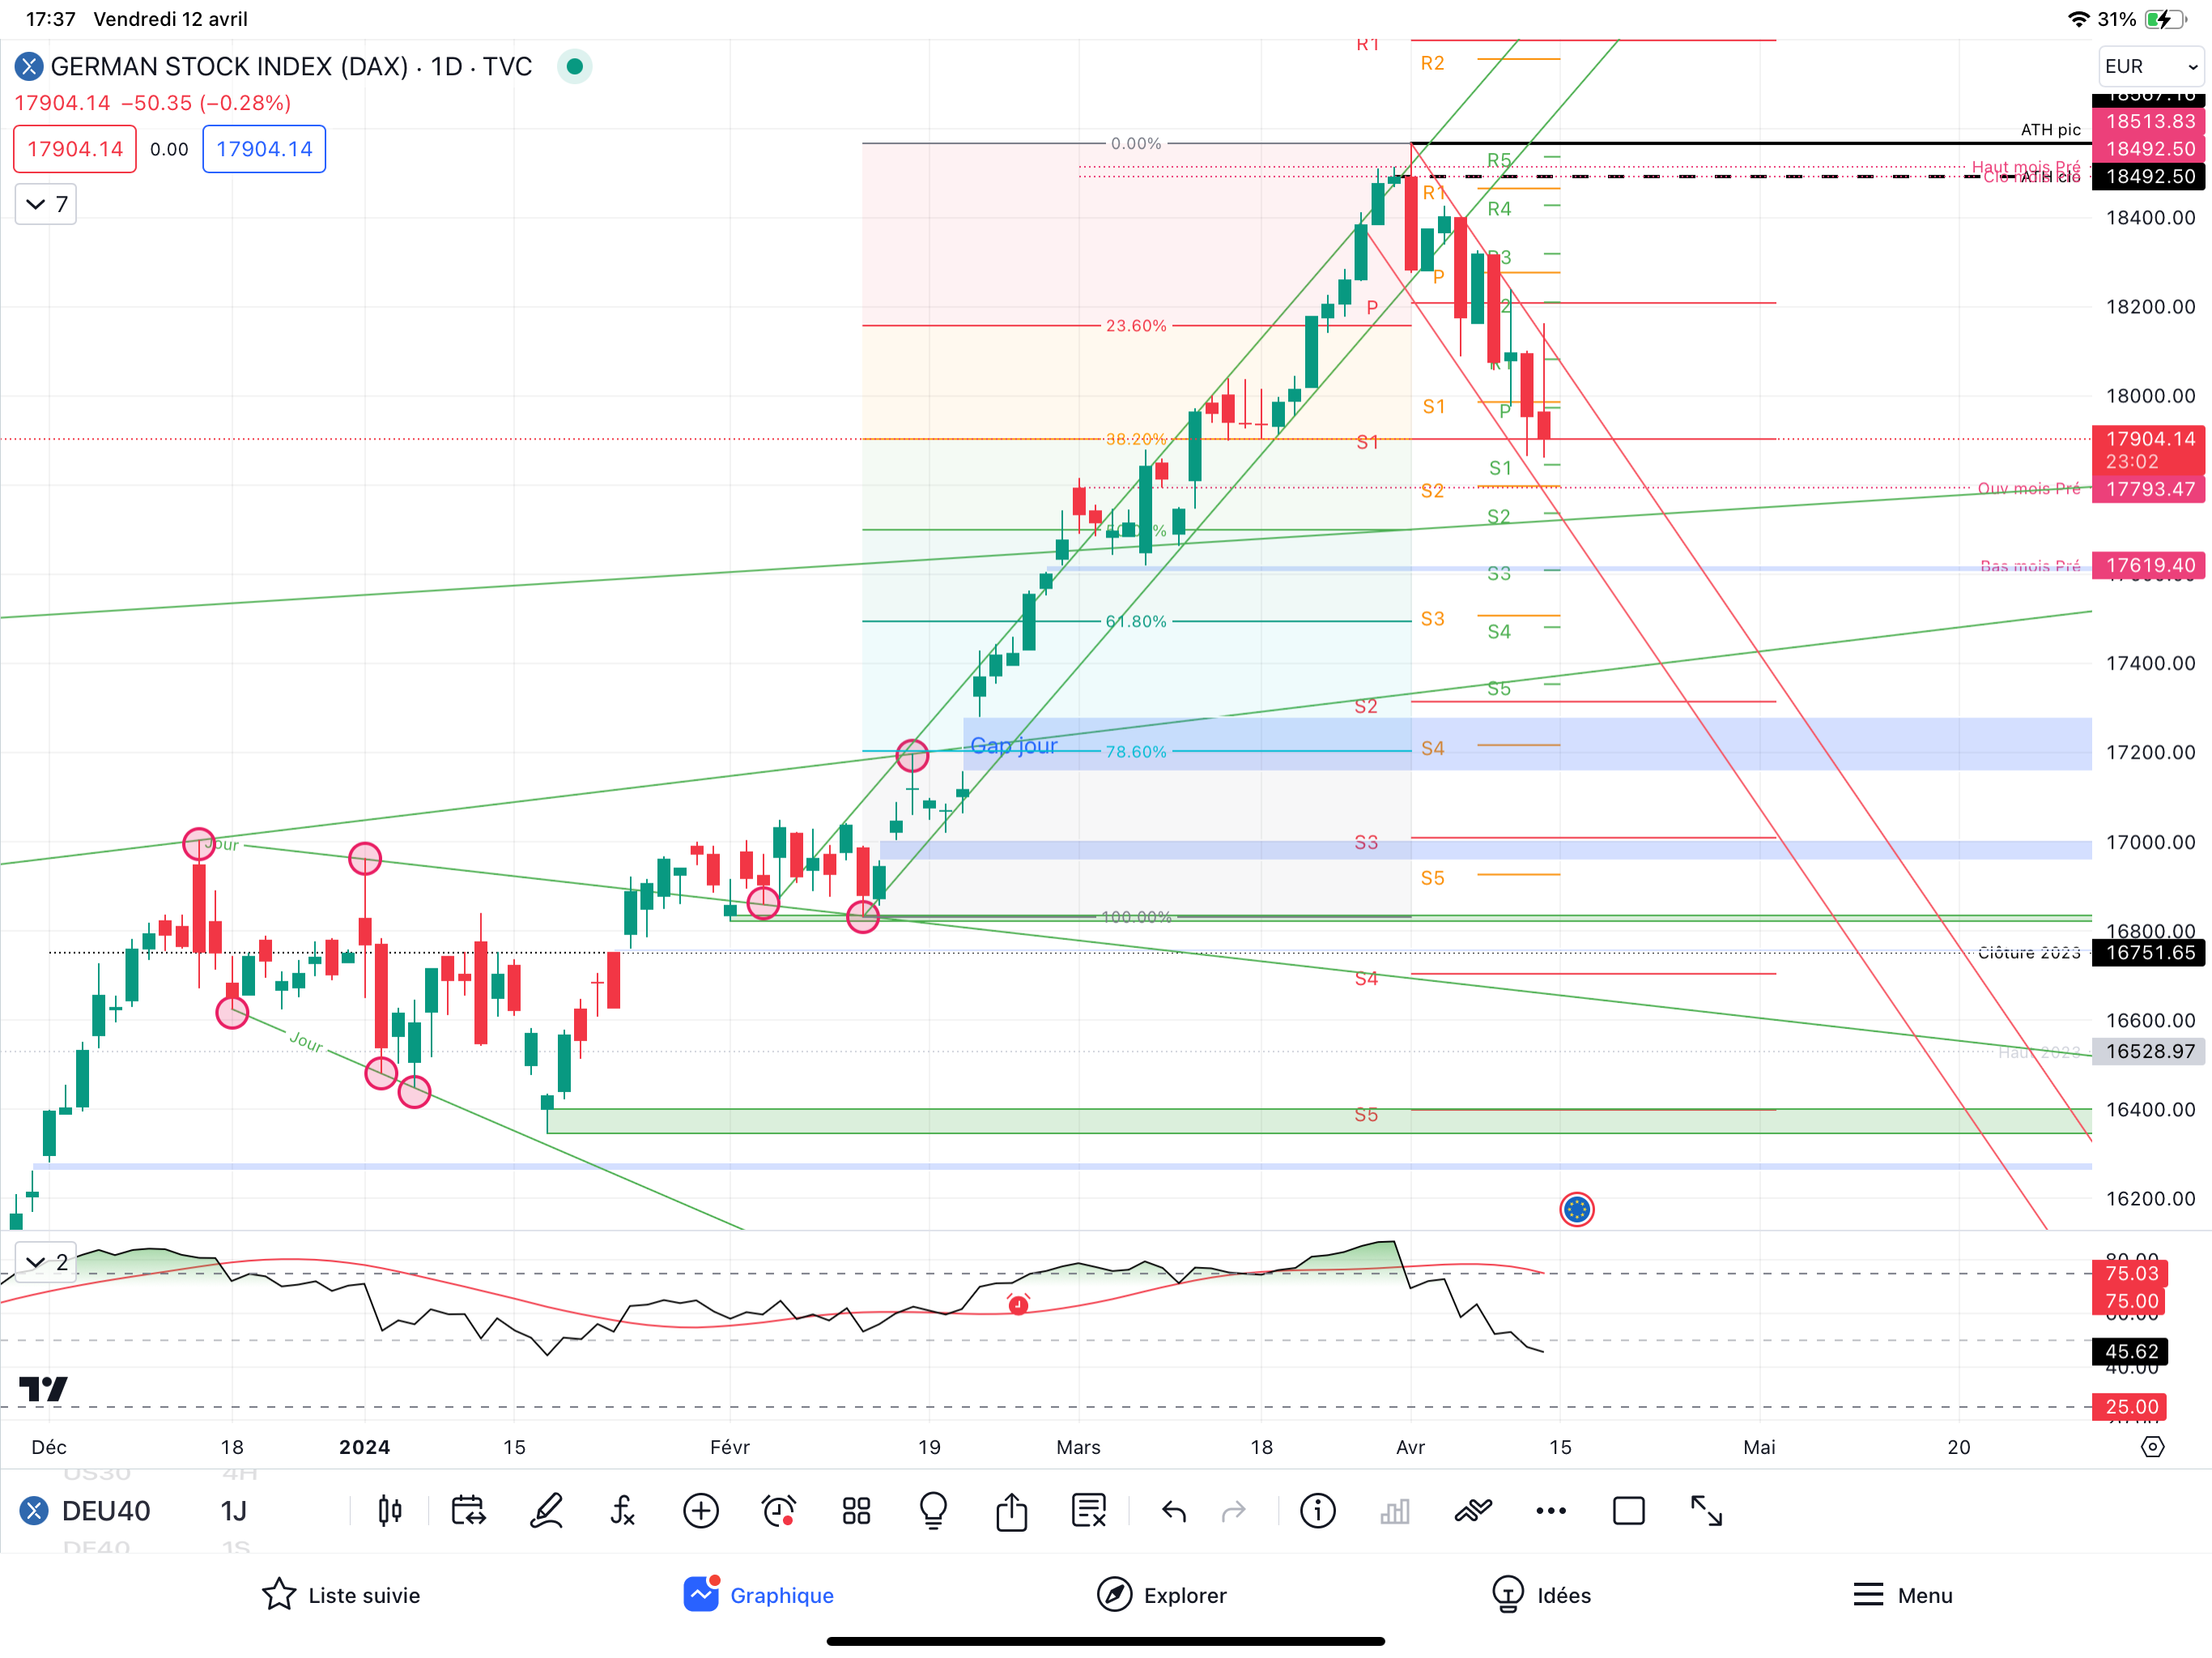Toggle the chart settings hexagon icon
2212x1658 pixels.
(x=2152, y=1447)
